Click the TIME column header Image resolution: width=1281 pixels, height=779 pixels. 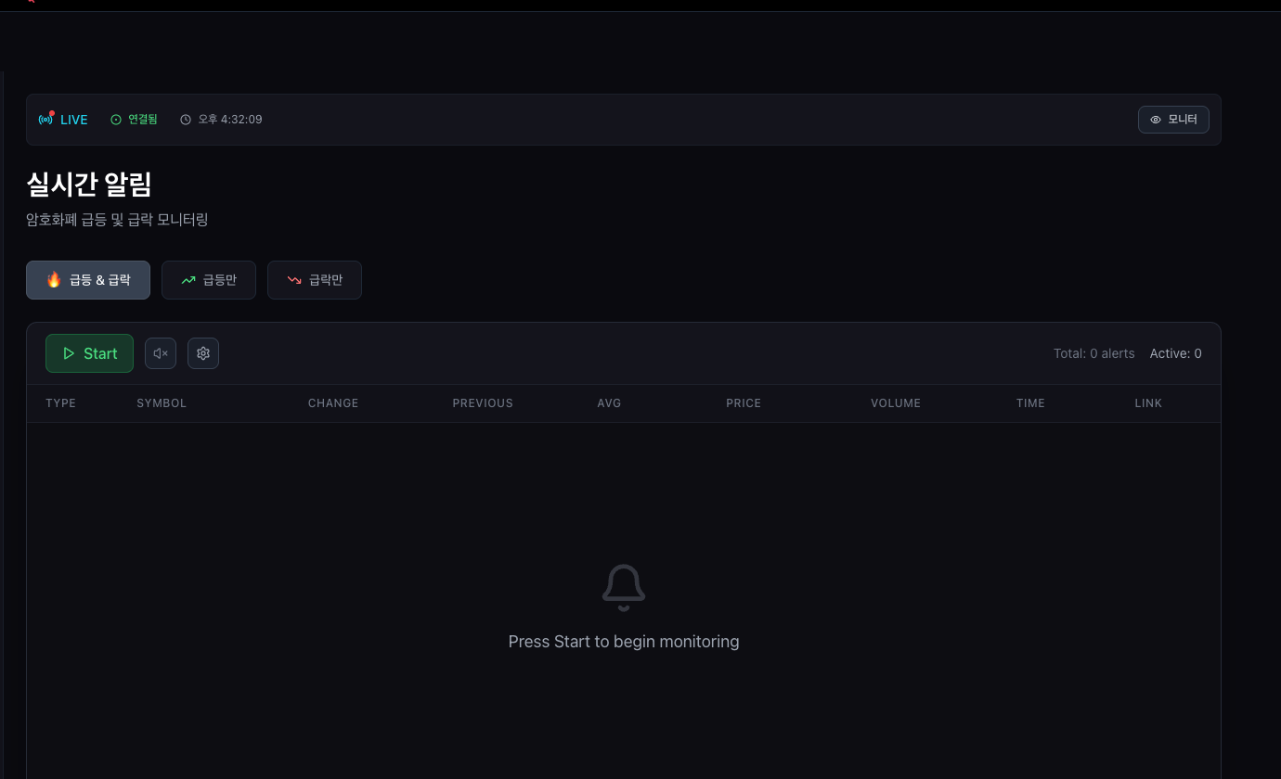[1030, 403]
